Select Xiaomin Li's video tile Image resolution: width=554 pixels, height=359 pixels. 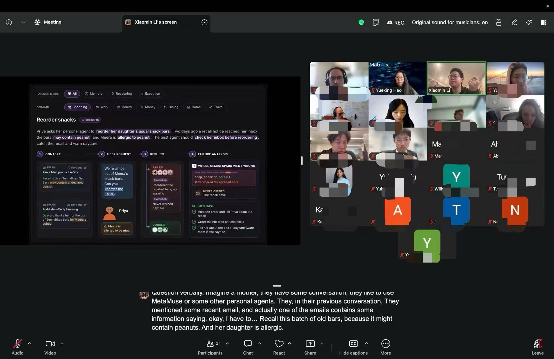(x=456, y=78)
